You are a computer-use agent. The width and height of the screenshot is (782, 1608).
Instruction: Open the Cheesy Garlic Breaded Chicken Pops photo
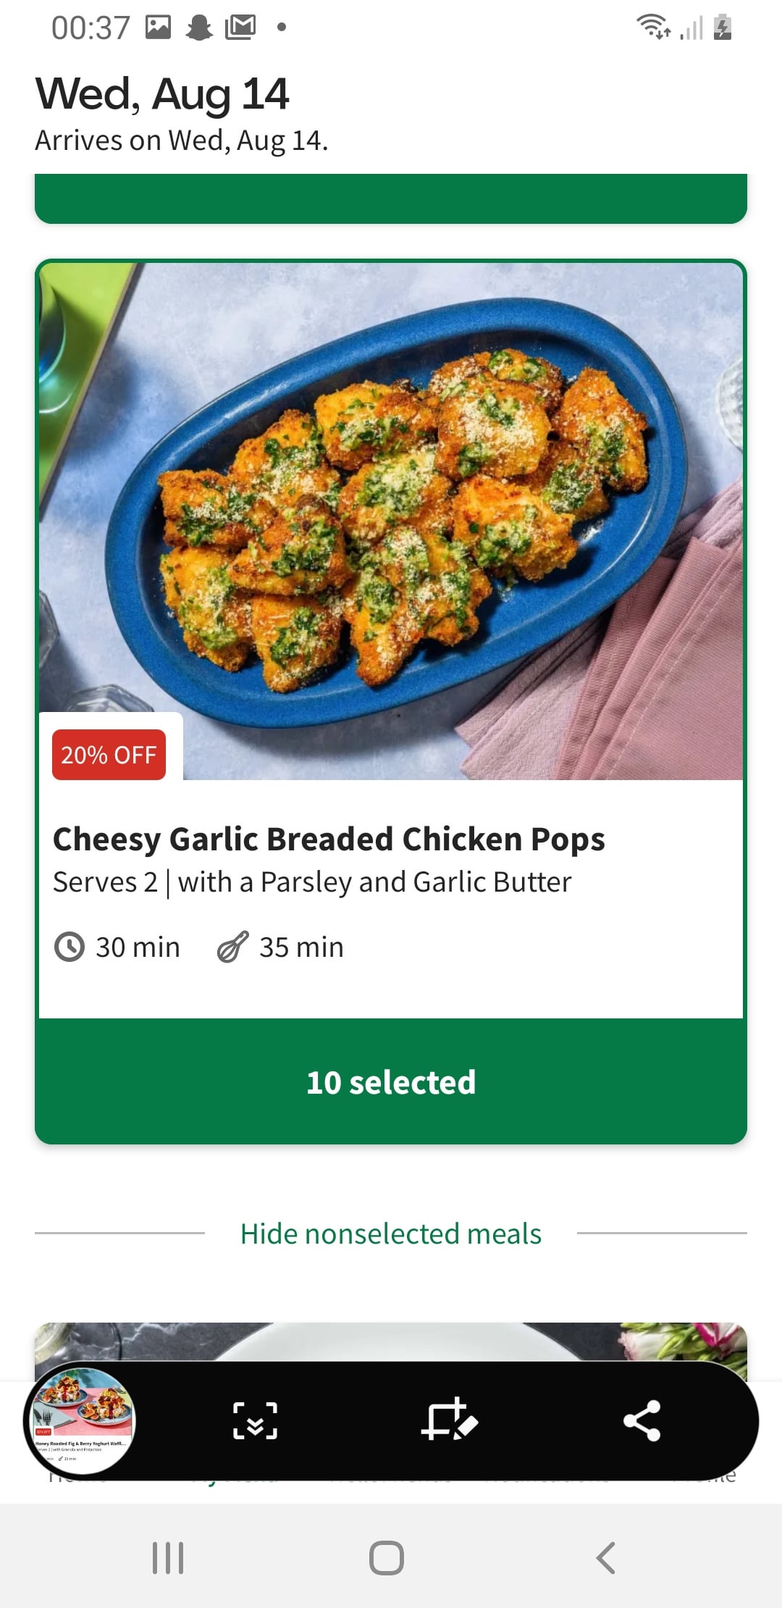point(391,507)
